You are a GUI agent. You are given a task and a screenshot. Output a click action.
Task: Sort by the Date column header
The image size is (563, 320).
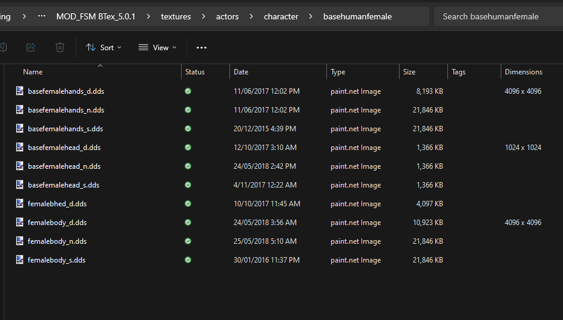[x=241, y=72]
